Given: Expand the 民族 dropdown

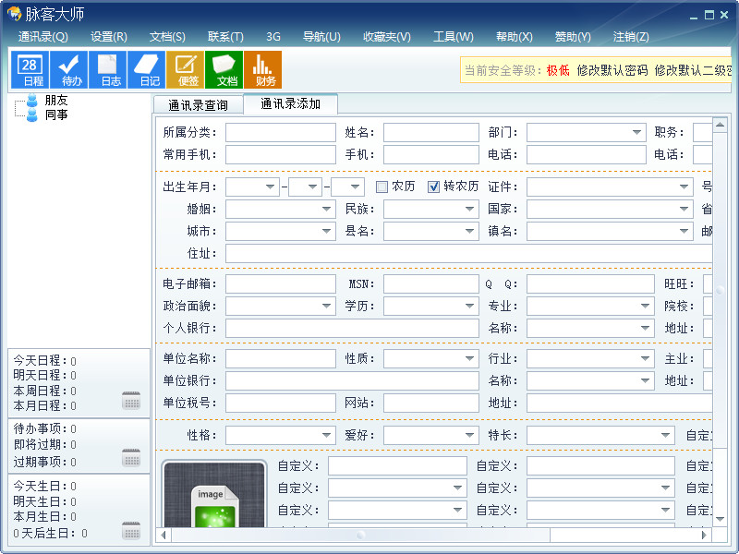Looking at the screenshot, I should [469, 209].
